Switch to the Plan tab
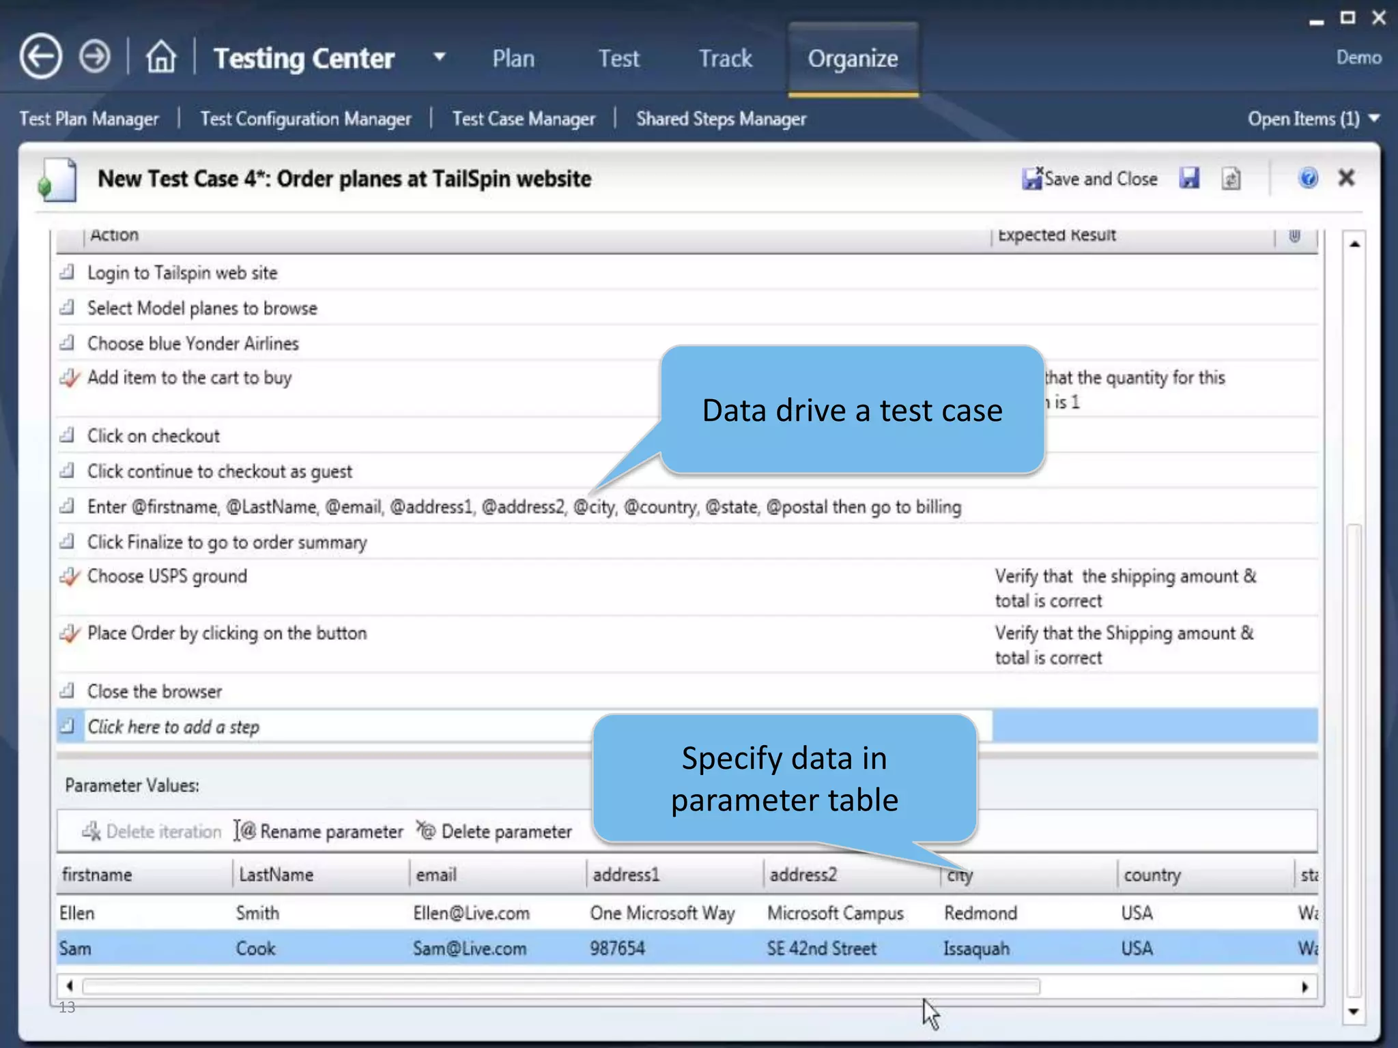 513,59
